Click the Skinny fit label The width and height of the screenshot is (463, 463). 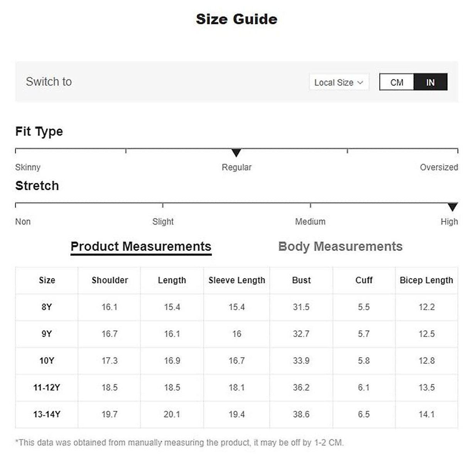click(x=28, y=167)
